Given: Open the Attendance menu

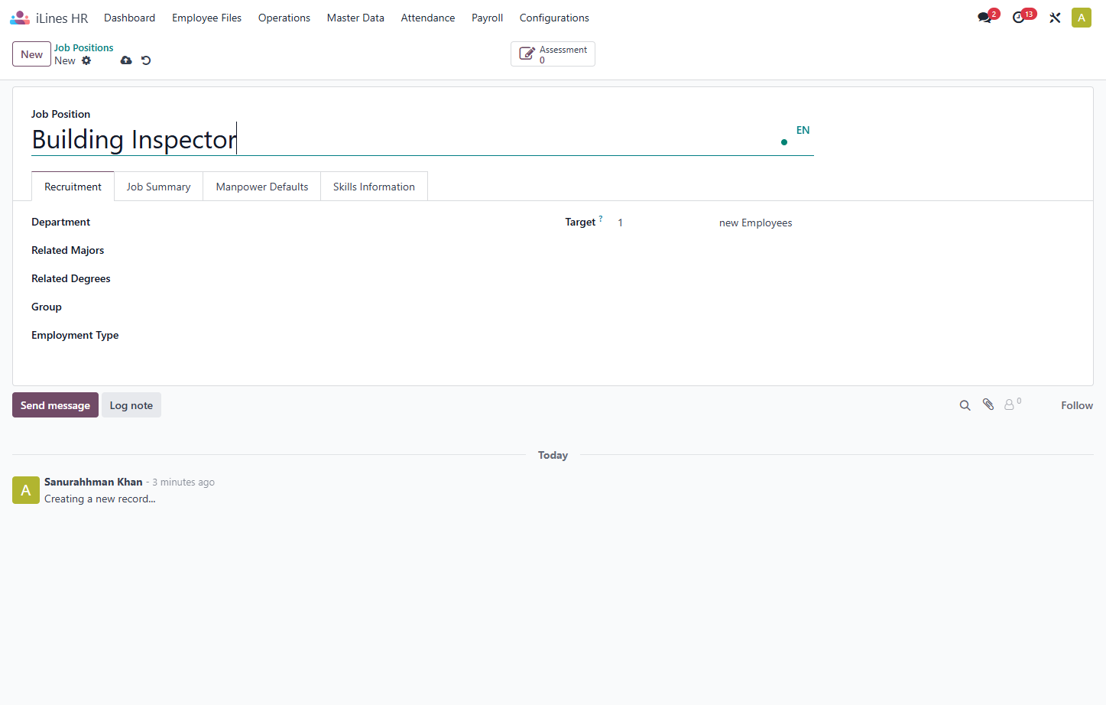Looking at the screenshot, I should 428,18.
